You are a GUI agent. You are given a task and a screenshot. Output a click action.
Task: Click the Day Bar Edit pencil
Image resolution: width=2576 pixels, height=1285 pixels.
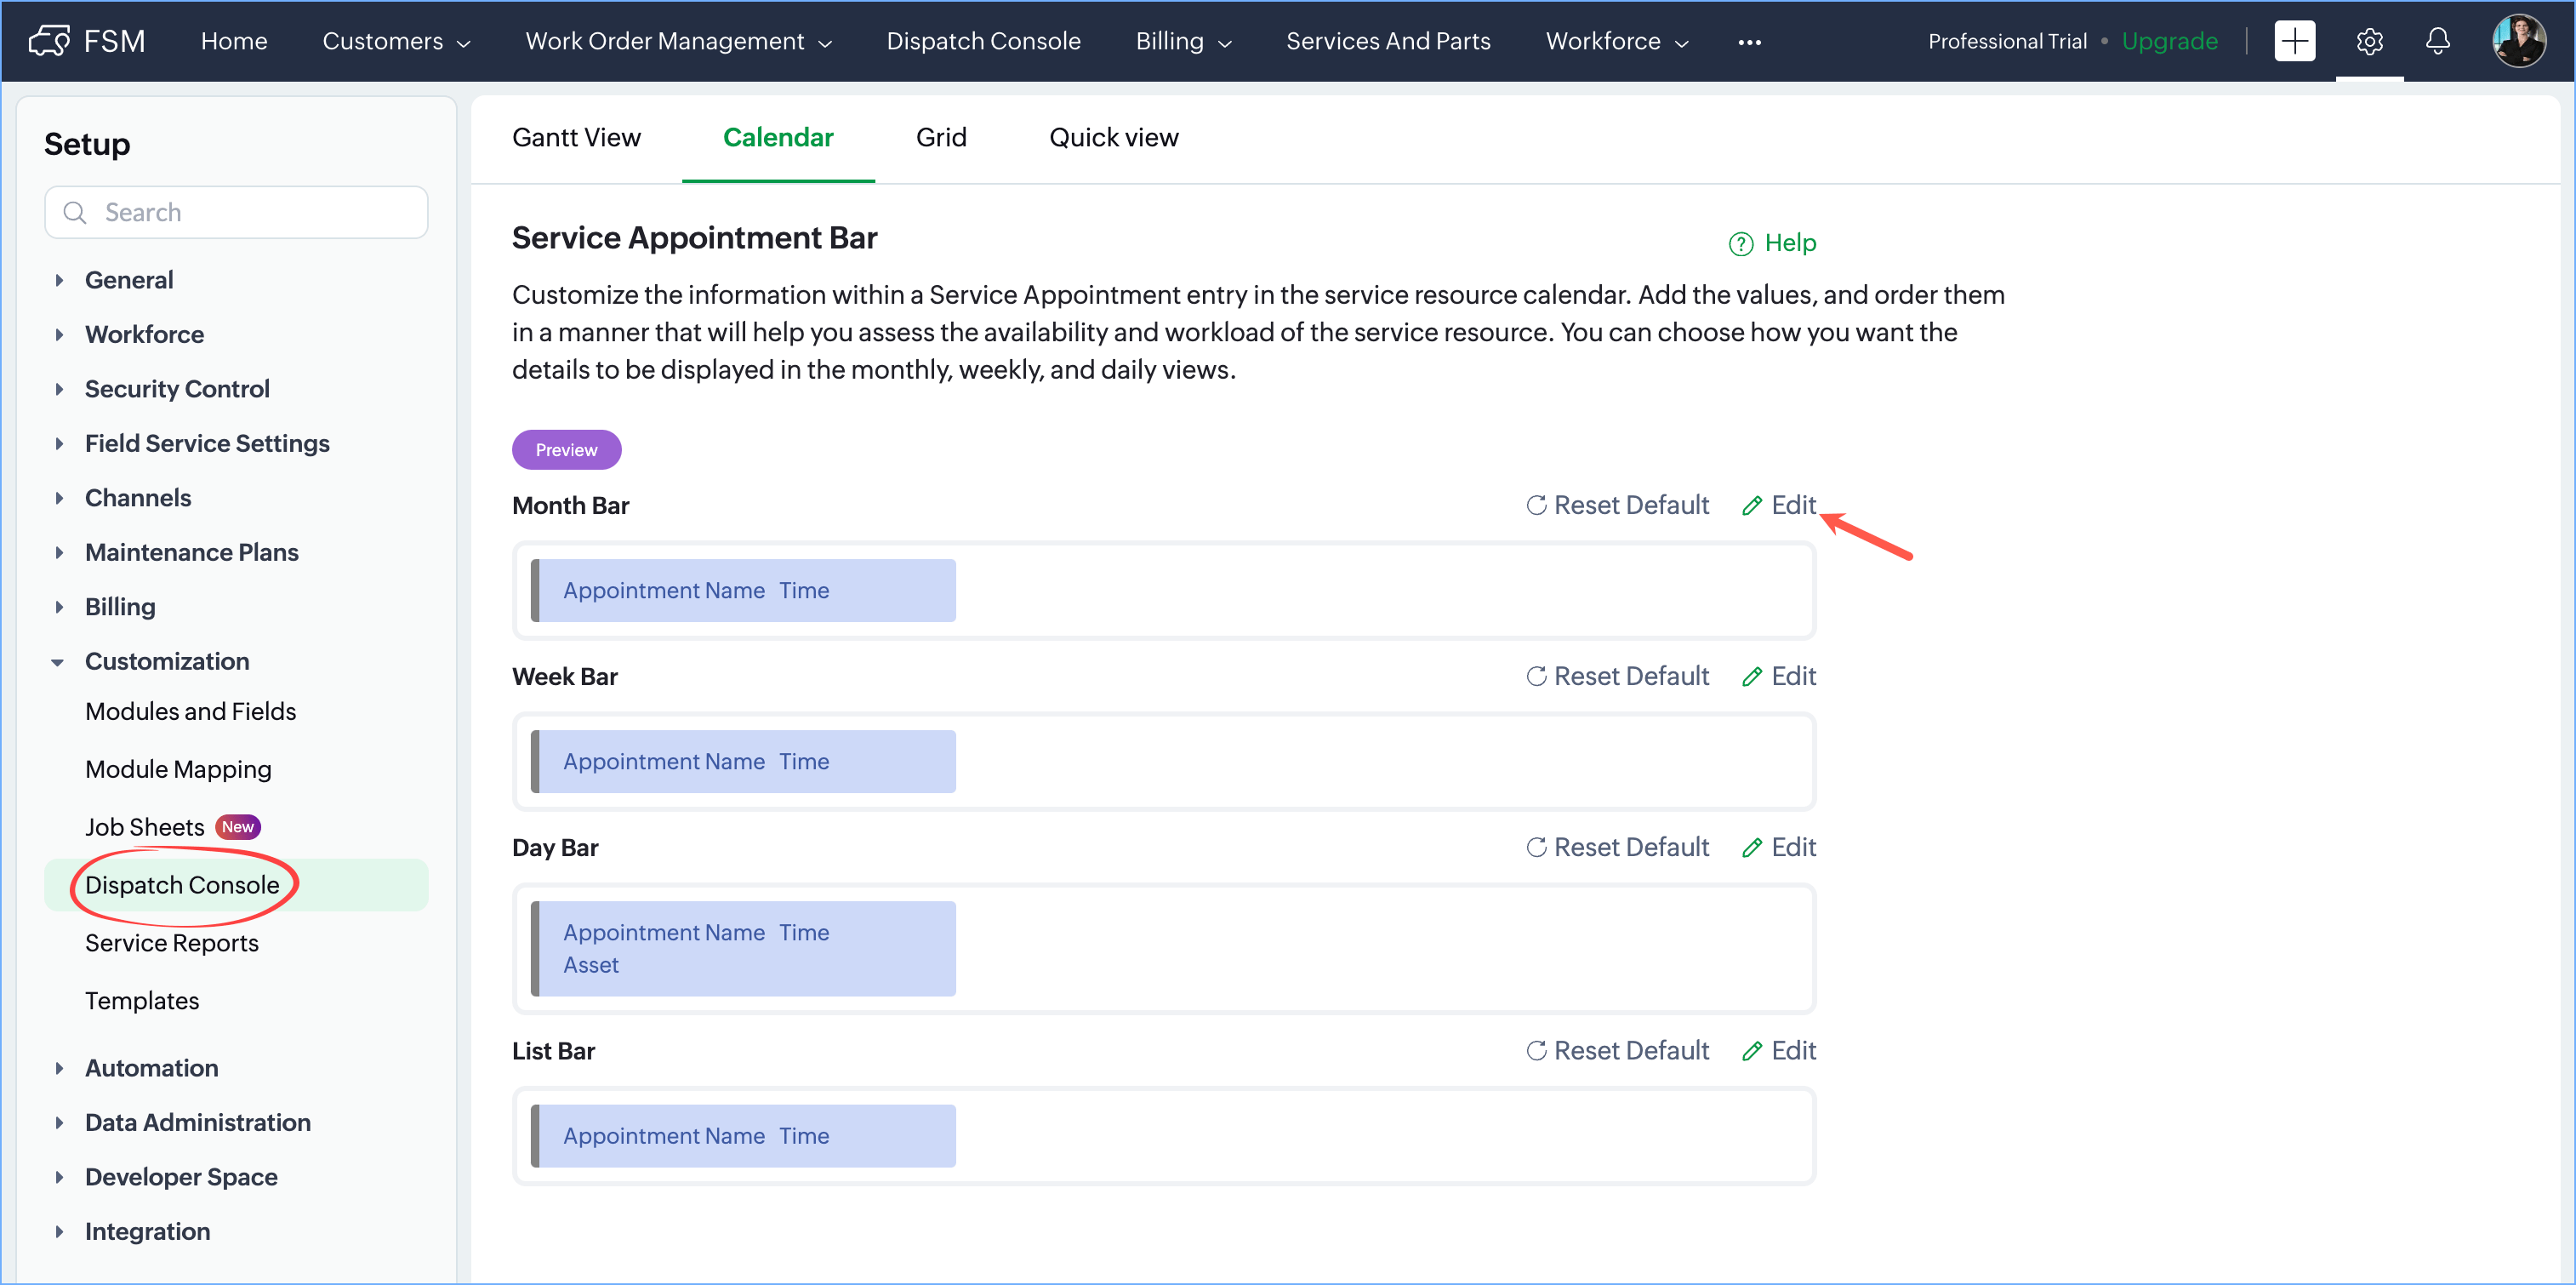1752,848
